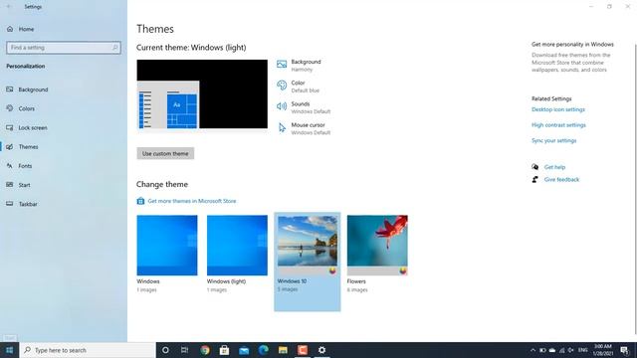Image resolution: width=637 pixels, height=358 pixels.
Task: Click the Type here to search taskbar box
Action: coord(88,350)
